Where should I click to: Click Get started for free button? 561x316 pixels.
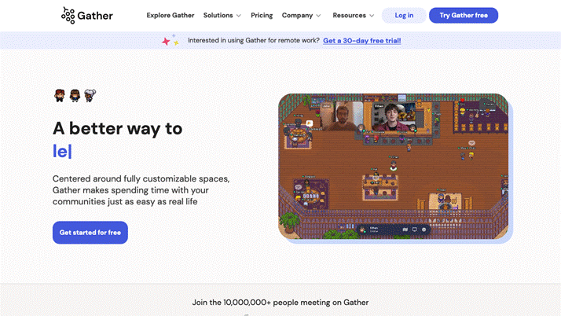(x=90, y=233)
